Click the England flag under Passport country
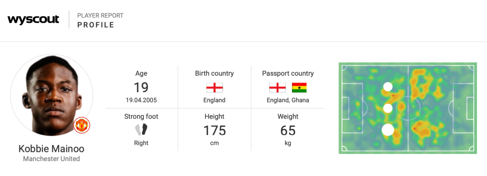 point(277,87)
